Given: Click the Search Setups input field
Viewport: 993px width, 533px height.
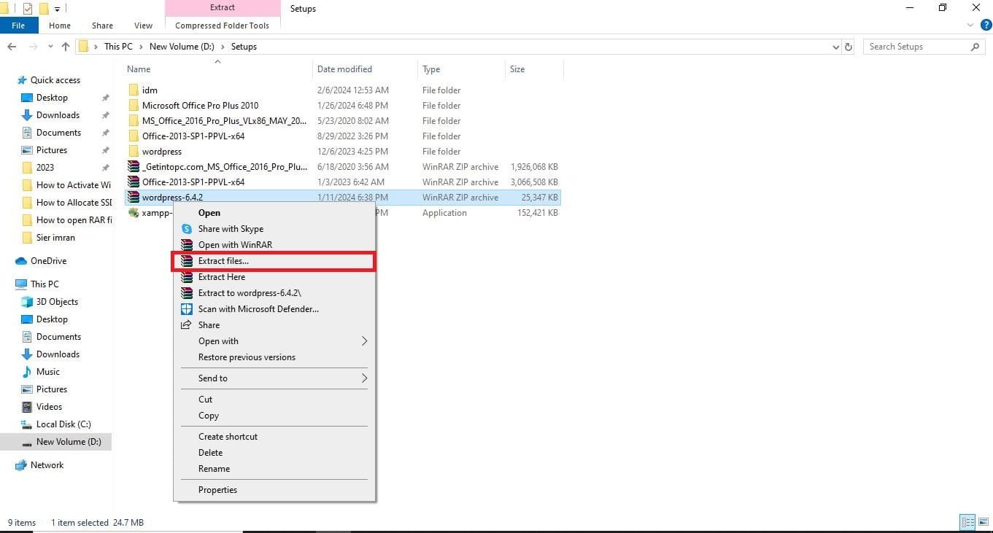Looking at the screenshot, I should (916, 47).
